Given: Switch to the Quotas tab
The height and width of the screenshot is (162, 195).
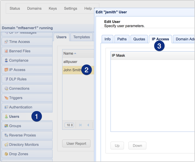Looking at the screenshot, I should [139, 39].
